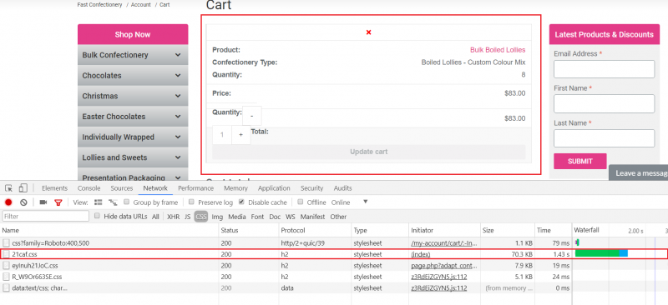Open the Bulk Boiled Lollies product link
This screenshot has width=668, height=305.
[498, 50]
